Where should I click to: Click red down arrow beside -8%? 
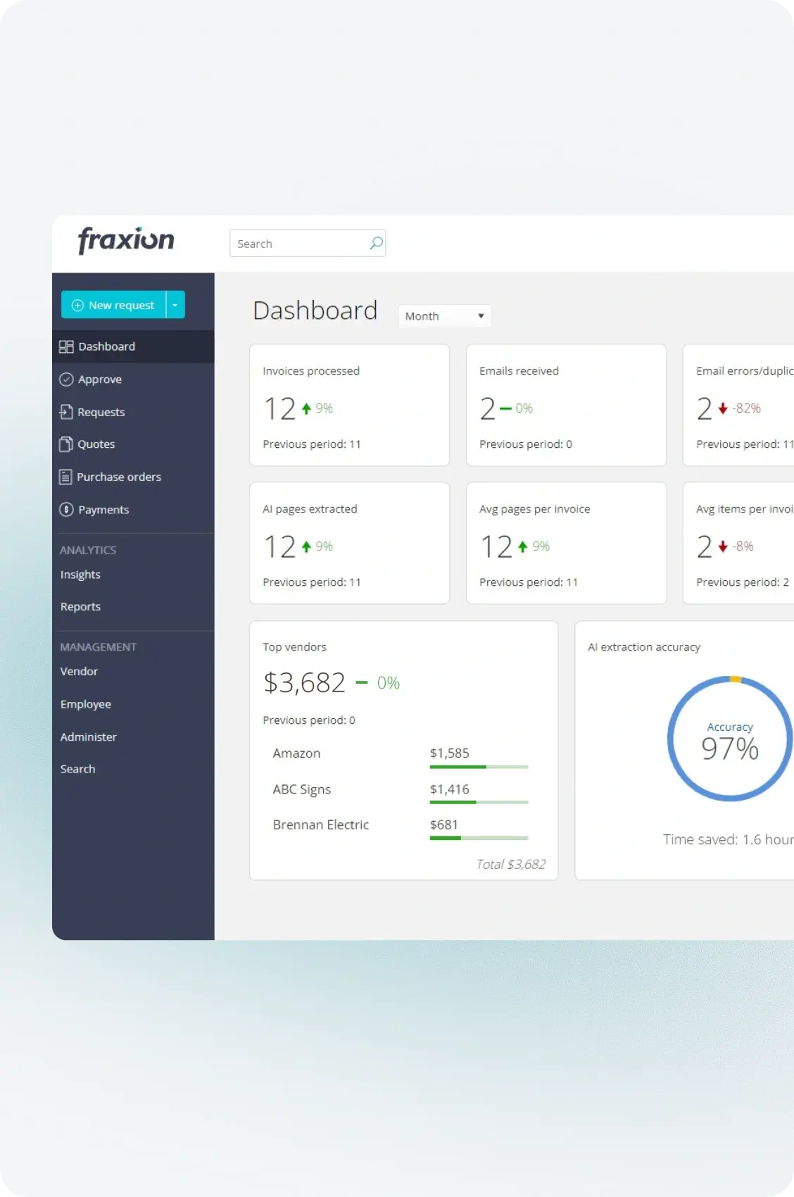[723, 546]
